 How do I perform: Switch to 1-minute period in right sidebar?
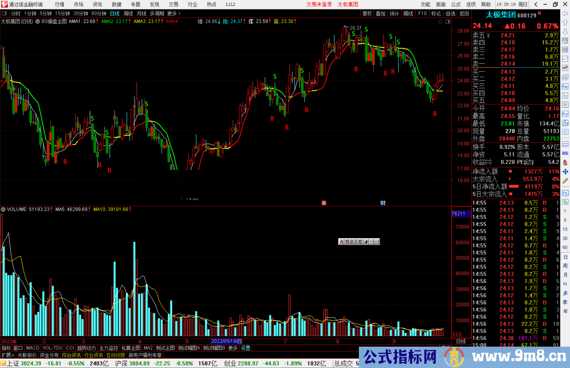tap(565, 211)
